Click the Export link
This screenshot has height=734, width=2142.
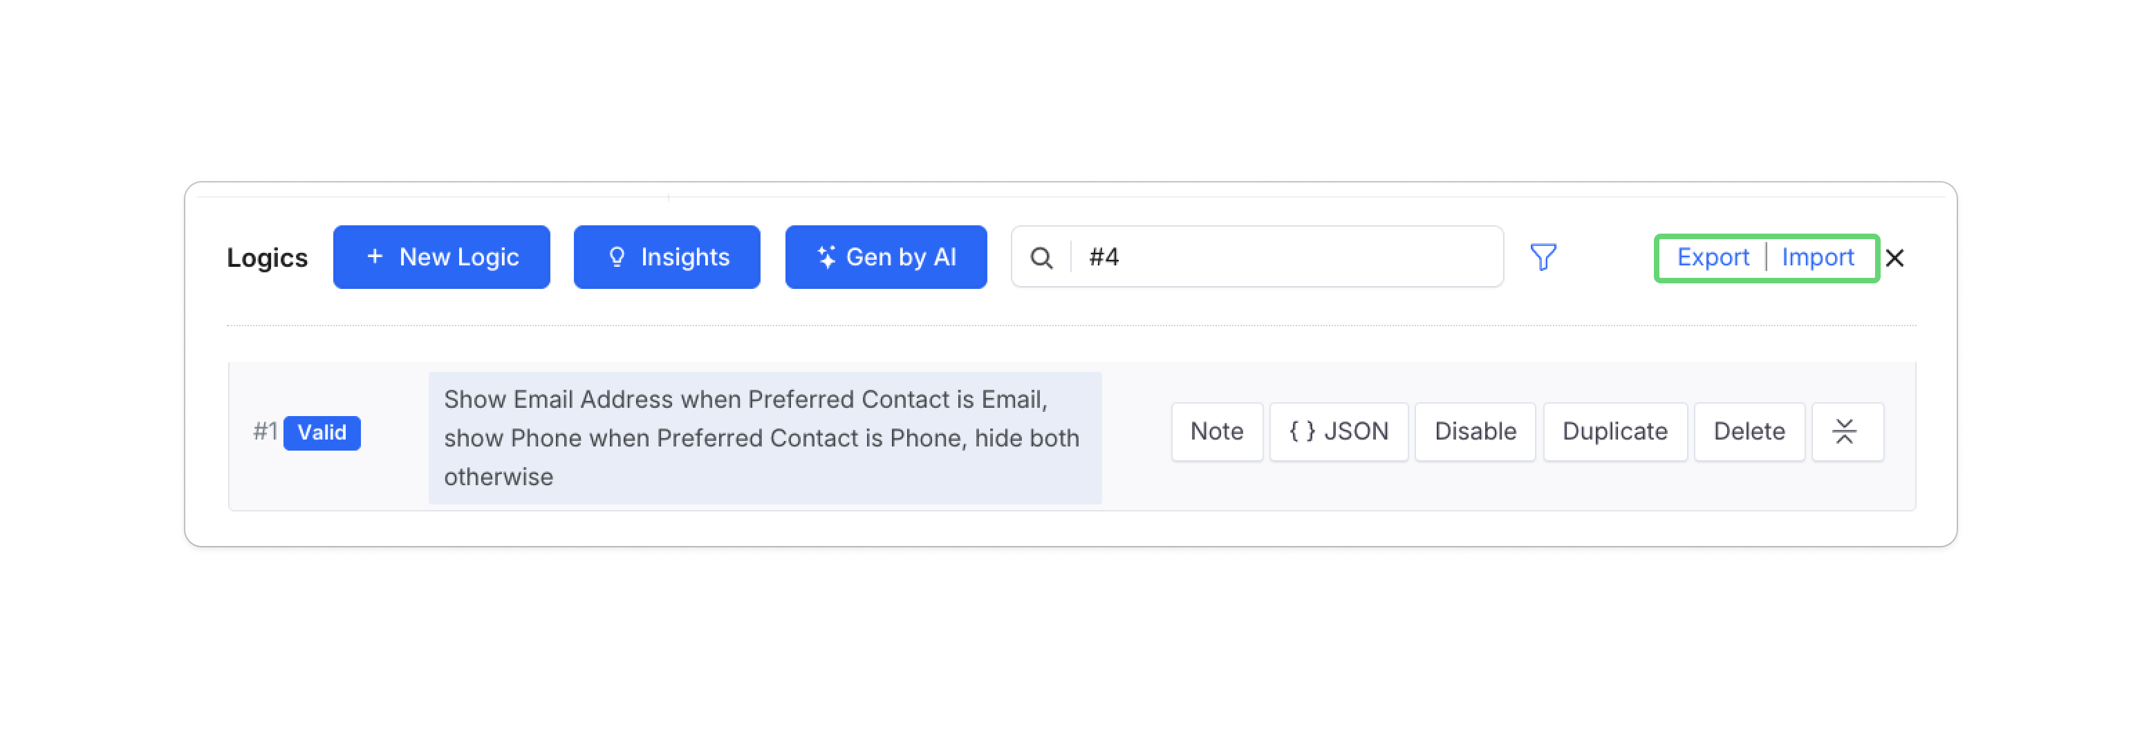(1713, 258)
